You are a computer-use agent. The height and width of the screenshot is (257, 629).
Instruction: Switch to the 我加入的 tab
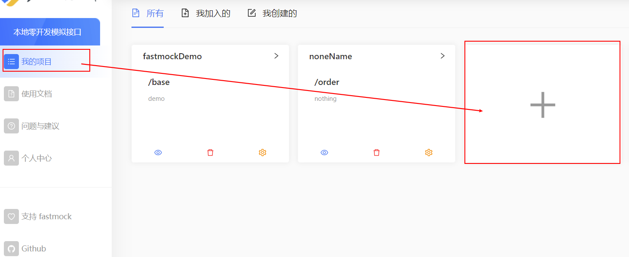tap(206, 13)
